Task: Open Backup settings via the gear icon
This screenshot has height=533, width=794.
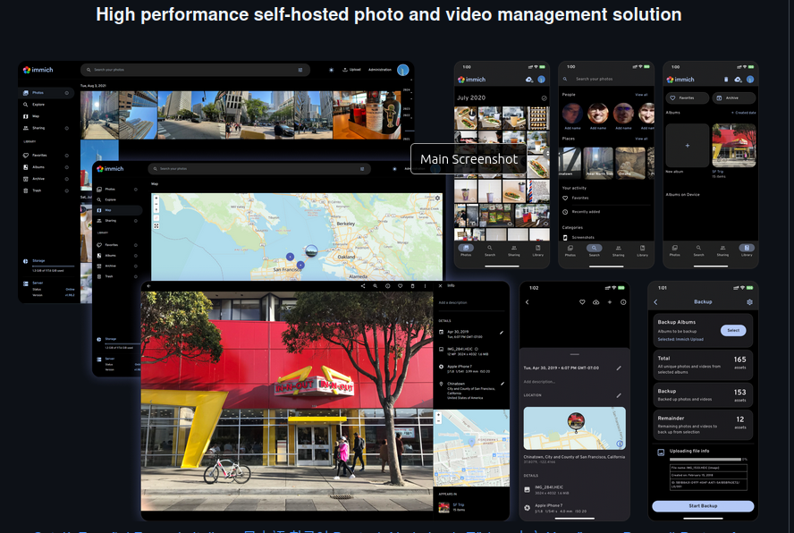Action: click(749, 302)
